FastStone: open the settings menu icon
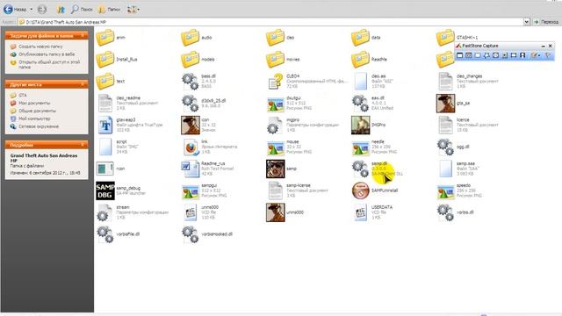The height and width of the screenshot is (316, 562). pos(548,55)
